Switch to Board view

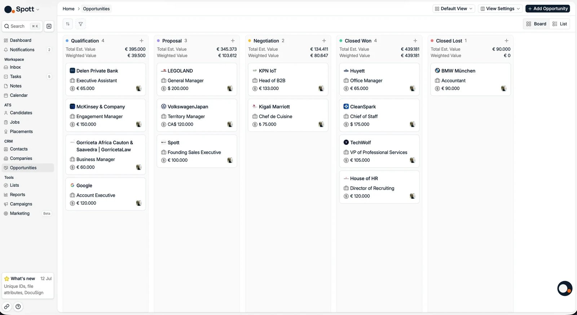coord(536,24)
